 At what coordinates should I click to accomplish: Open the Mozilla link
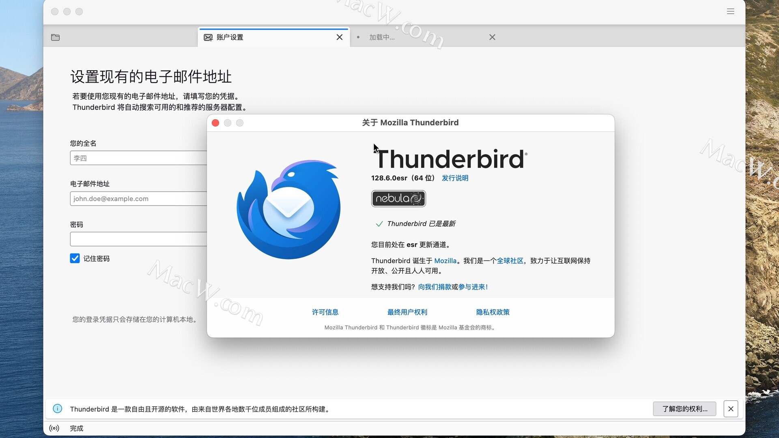coord(445,261)
